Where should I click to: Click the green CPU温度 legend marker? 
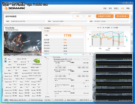coord(112,28)
